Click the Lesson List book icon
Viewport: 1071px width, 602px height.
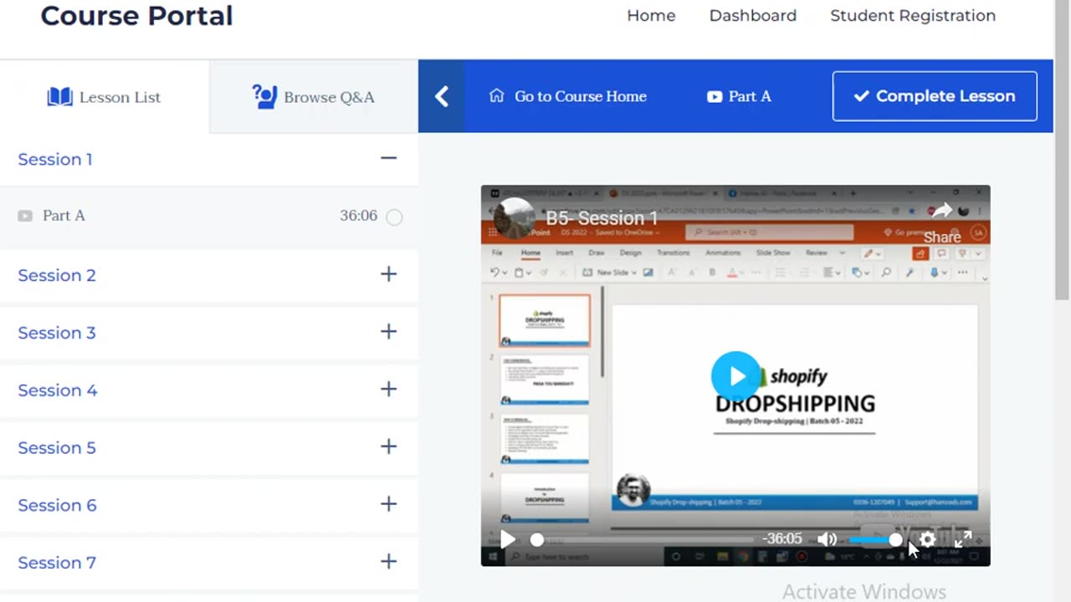[x=59, y=97]
